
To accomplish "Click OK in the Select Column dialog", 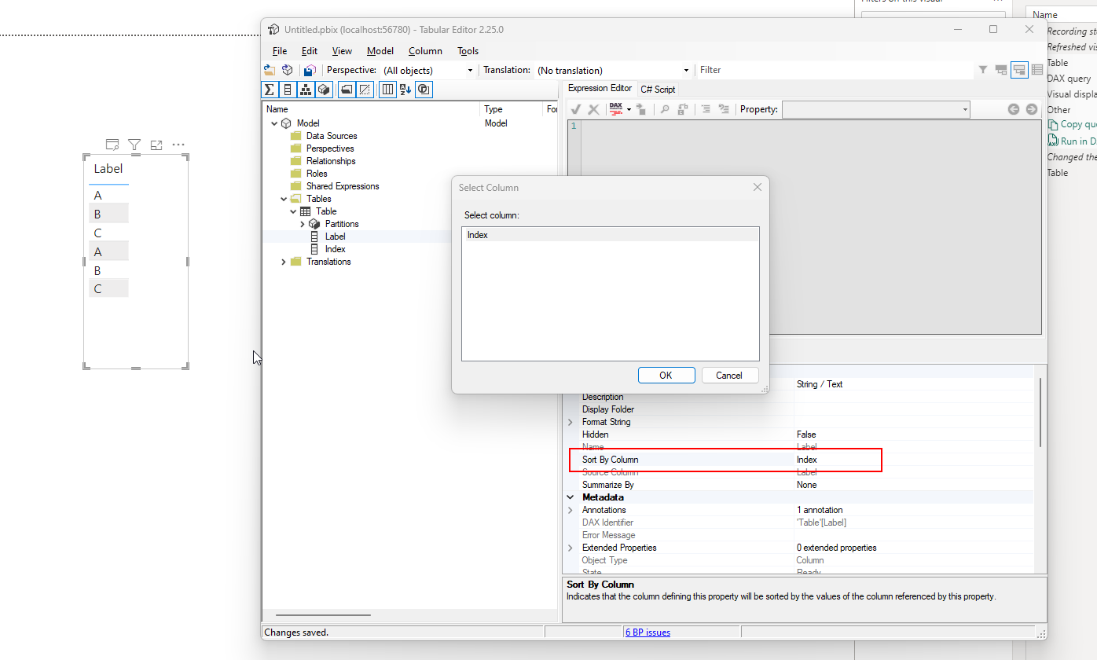I will 666,375.
